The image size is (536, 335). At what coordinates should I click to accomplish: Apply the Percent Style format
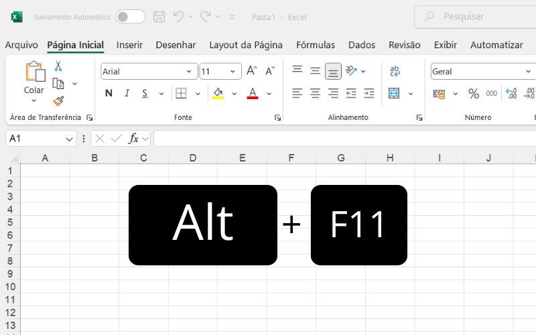[x=473, y=94]
